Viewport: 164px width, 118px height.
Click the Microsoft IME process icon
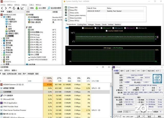point(2,99)
